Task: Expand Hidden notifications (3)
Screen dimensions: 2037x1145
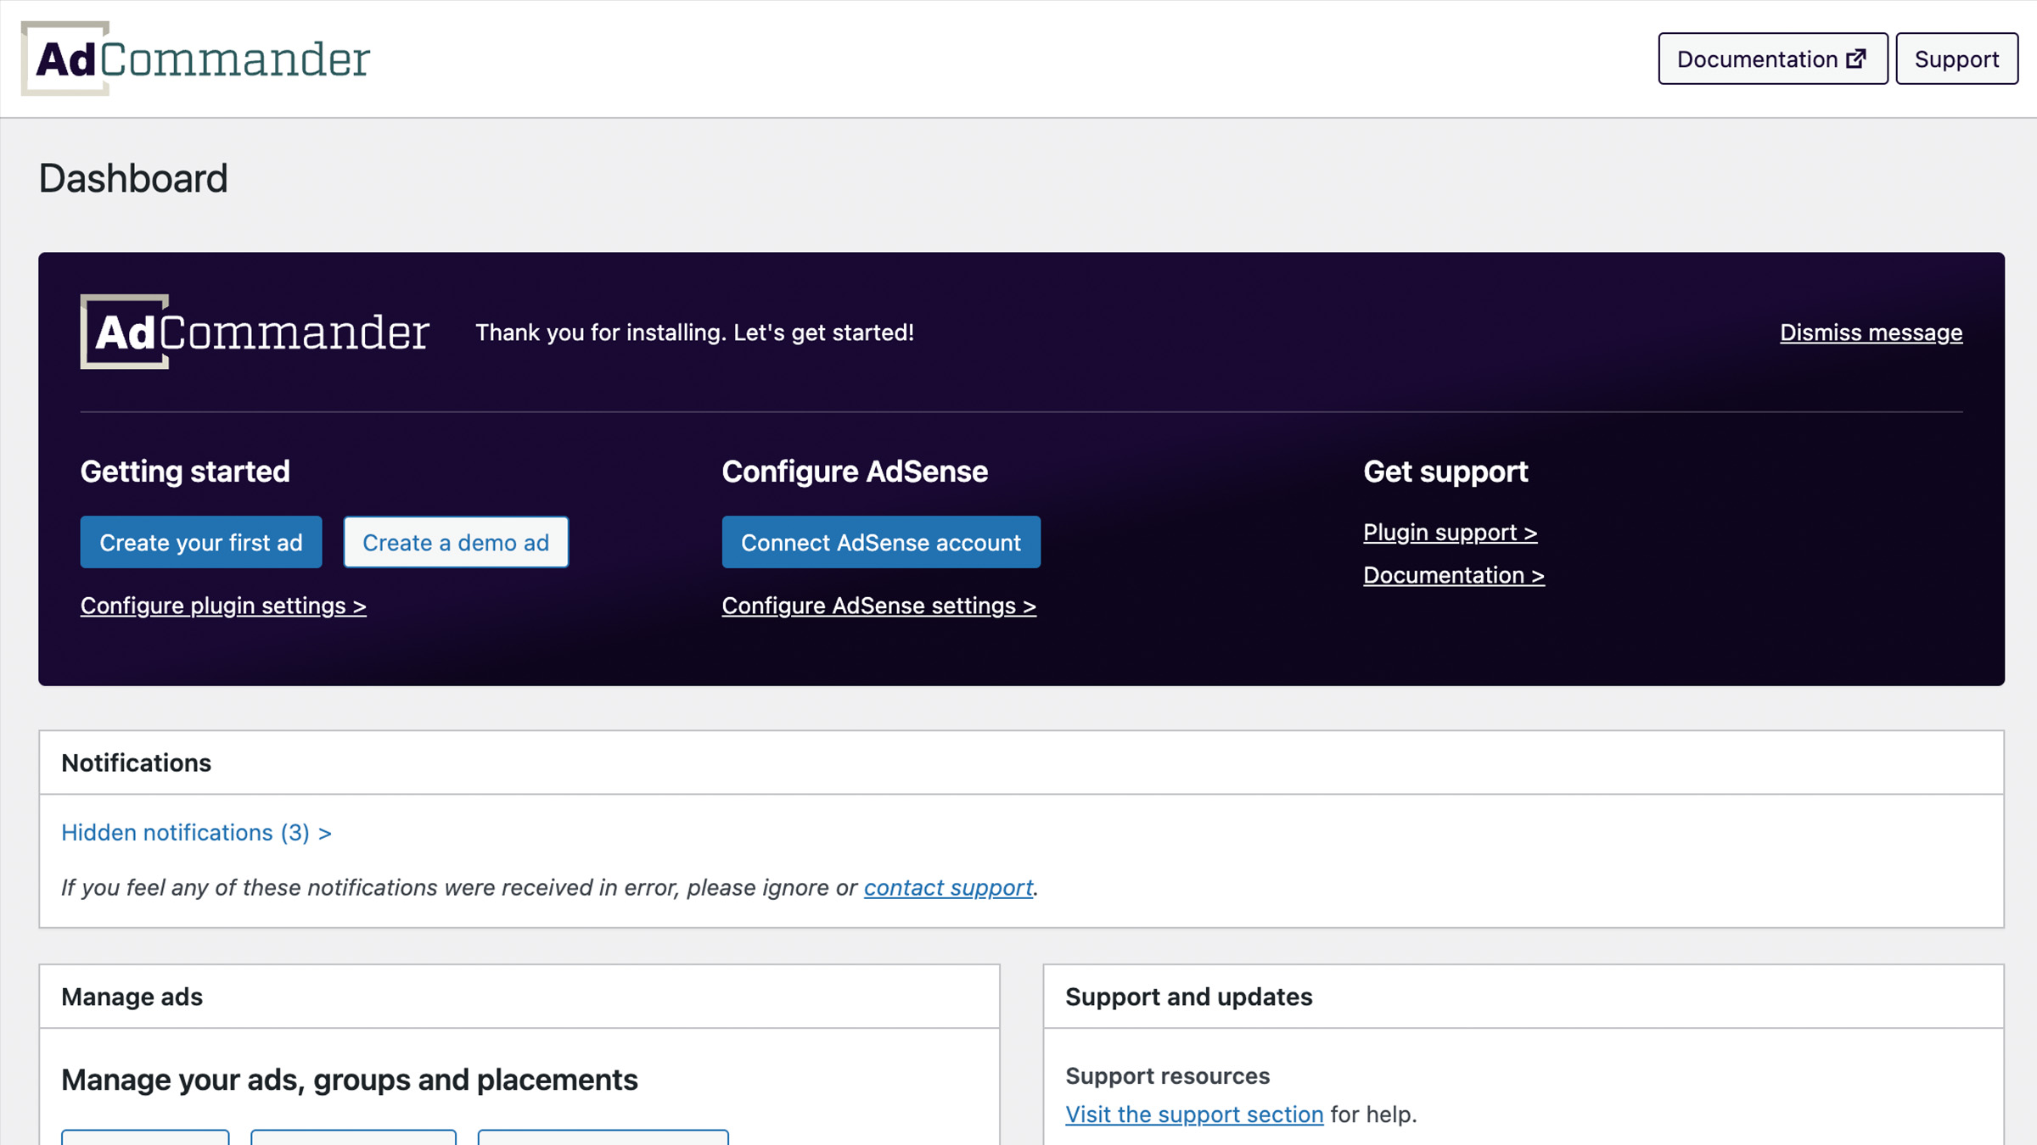Action: [196, 832]
